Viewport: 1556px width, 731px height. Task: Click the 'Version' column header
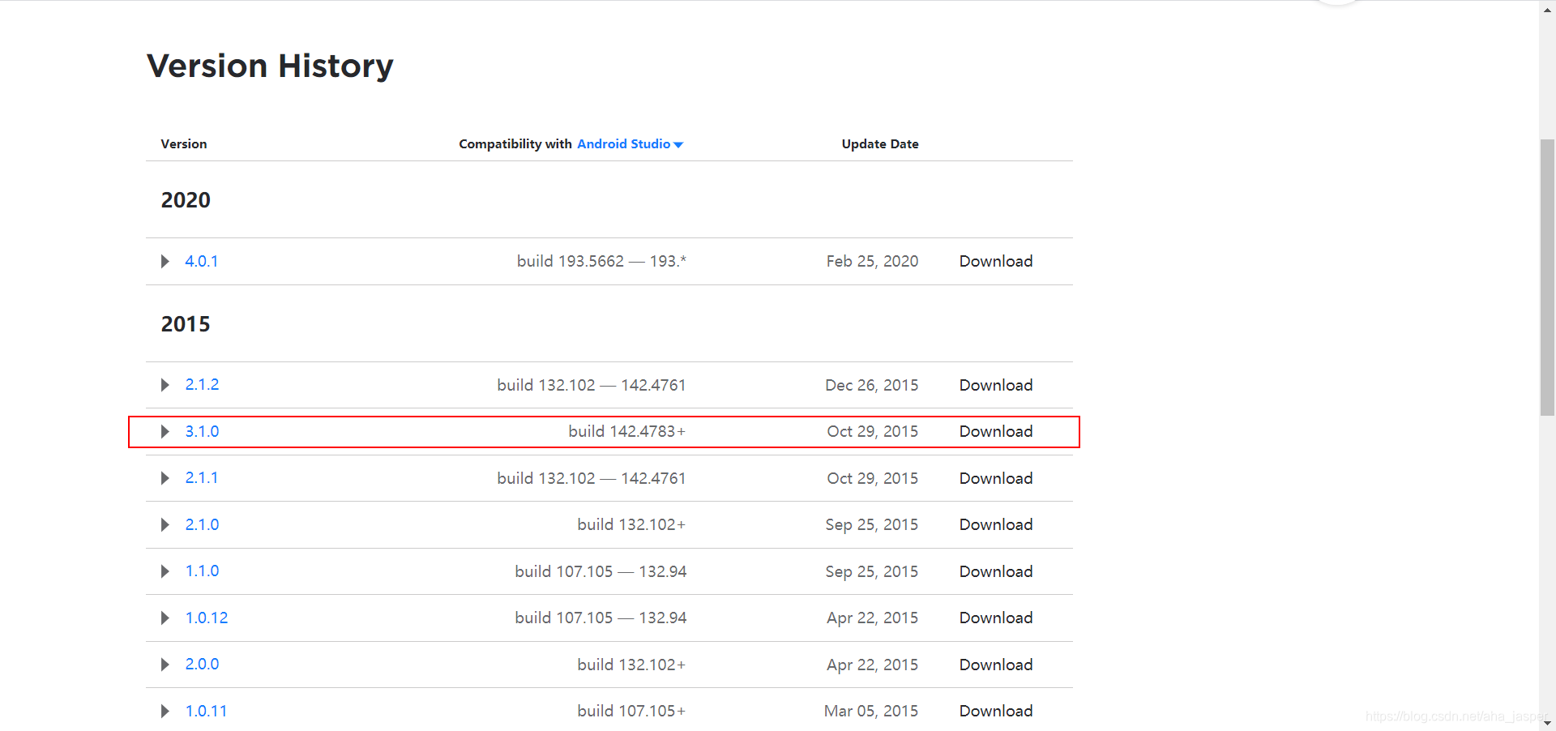tap(184, 144)
